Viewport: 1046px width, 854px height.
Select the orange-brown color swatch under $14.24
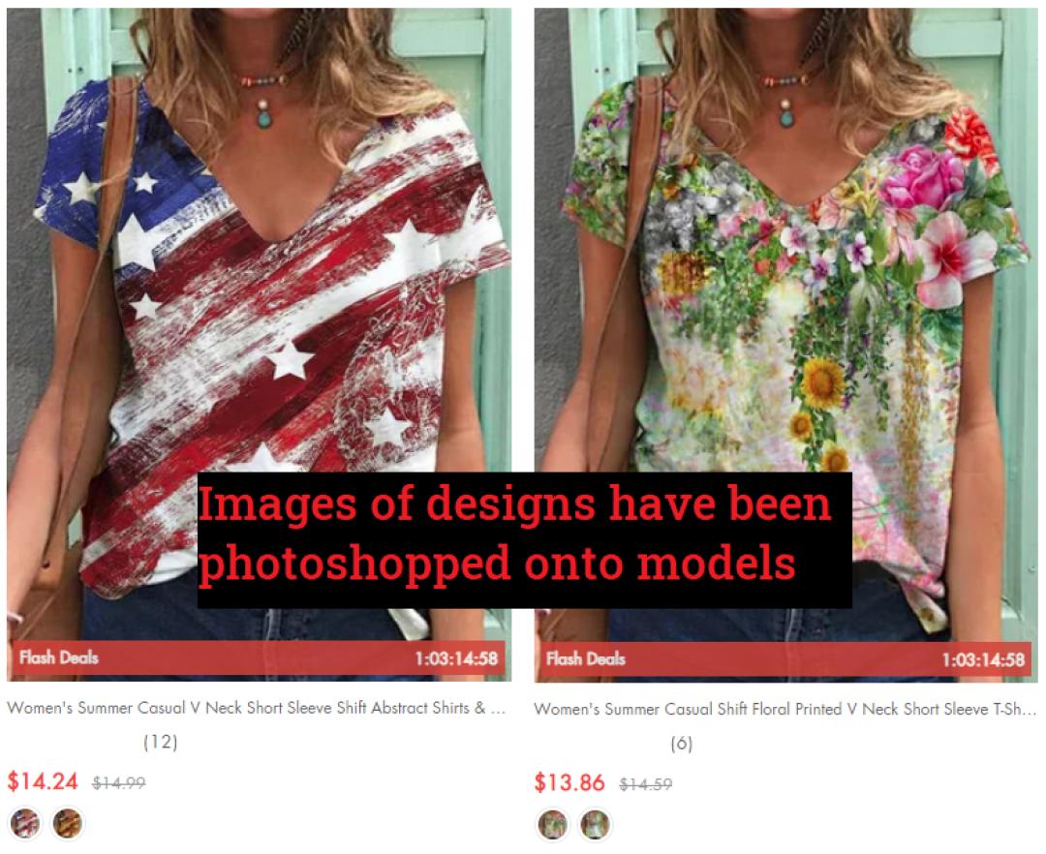pos(68,823)
